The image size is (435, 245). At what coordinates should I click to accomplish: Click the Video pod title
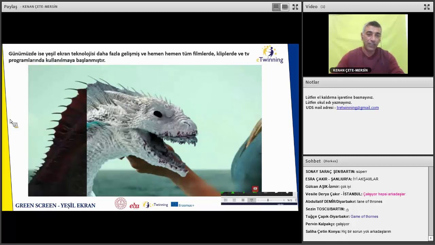click(311, 6)
